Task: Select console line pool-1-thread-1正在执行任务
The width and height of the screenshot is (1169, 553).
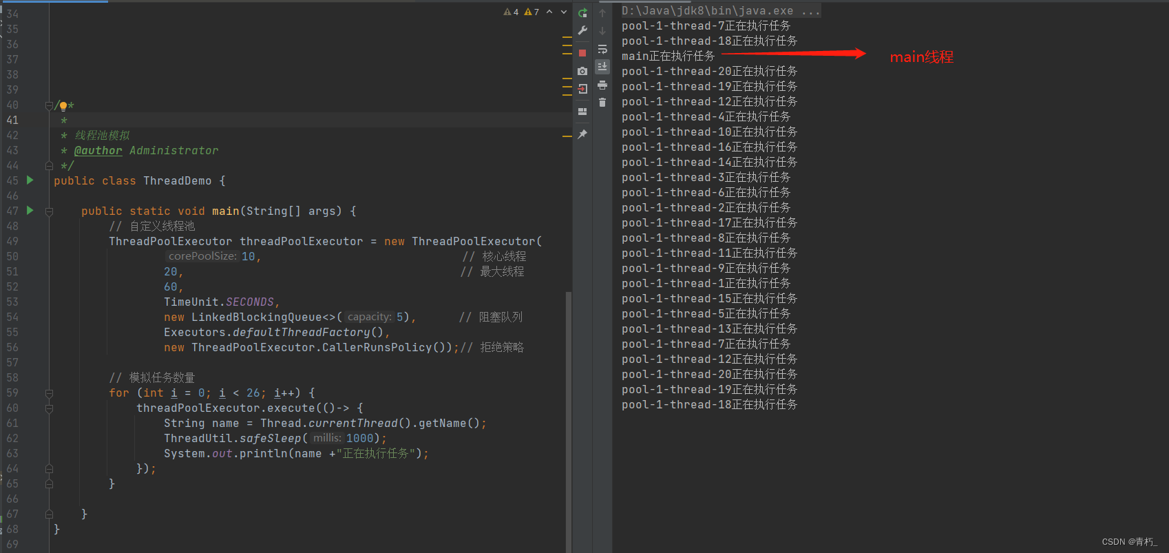Action: click(706, 284)
